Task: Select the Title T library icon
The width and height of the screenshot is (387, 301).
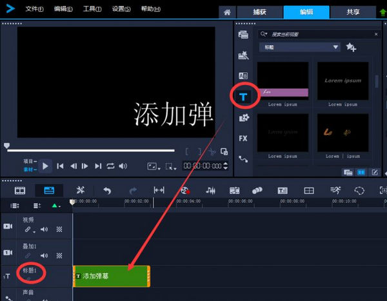Action: click(243, 97)
